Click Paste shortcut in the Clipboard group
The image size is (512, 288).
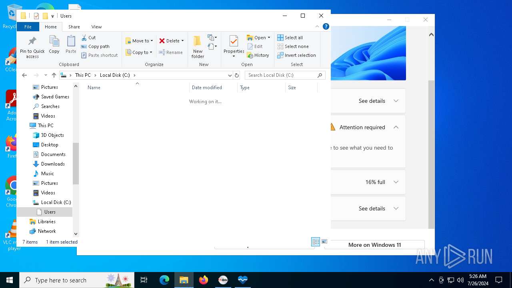tap(99, 55)
